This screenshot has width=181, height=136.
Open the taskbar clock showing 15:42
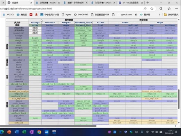[170, 132]
